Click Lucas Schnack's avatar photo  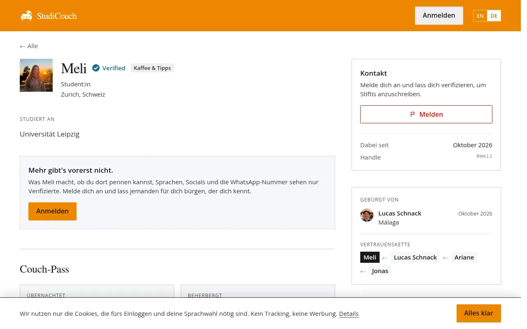pos(367,215)
